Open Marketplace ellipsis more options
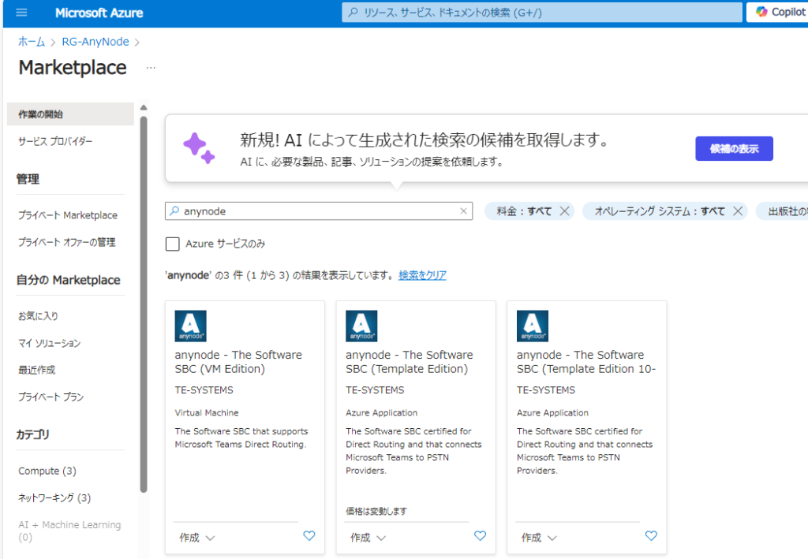This screenshot has width=808, height=559. pyautogui.click(x=151, y=69)
